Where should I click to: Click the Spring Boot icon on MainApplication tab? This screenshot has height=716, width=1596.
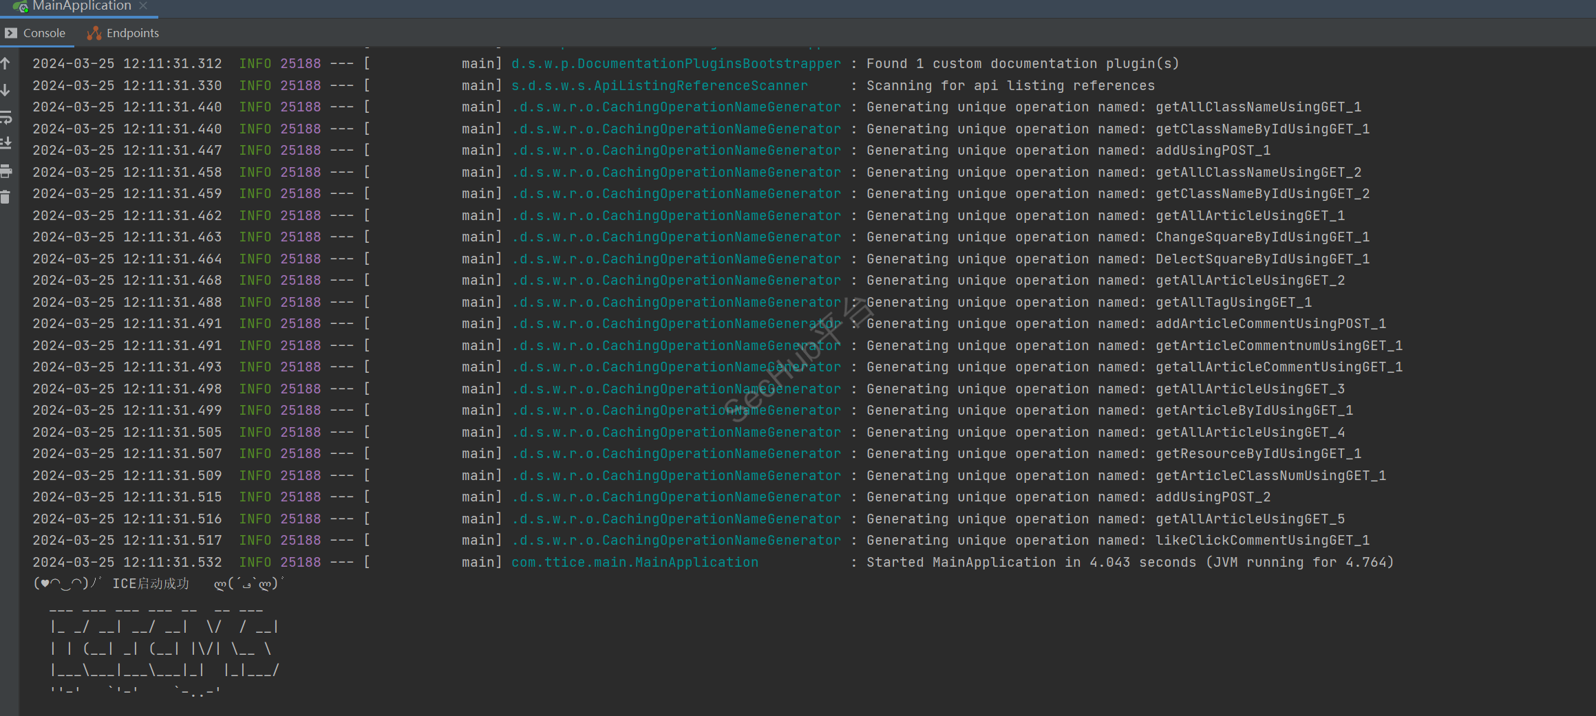pyautogui.click(x=20, y=6)
